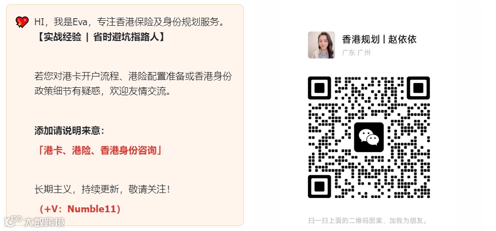Click the watermark logo icon at bottom-left
496x231 pixels.
click(12, 221)
